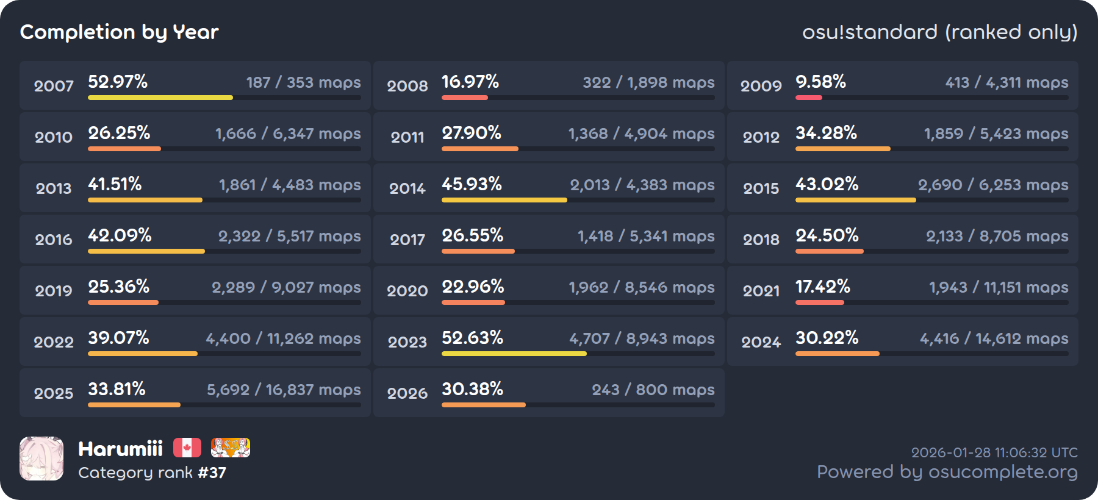Click the Category rank #37 text
Screen dimensions: 1098x500
tap(152, 473)
